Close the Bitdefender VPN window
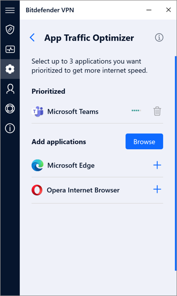The height and width of the screenshot is (296, 177). tap(168, 10)
